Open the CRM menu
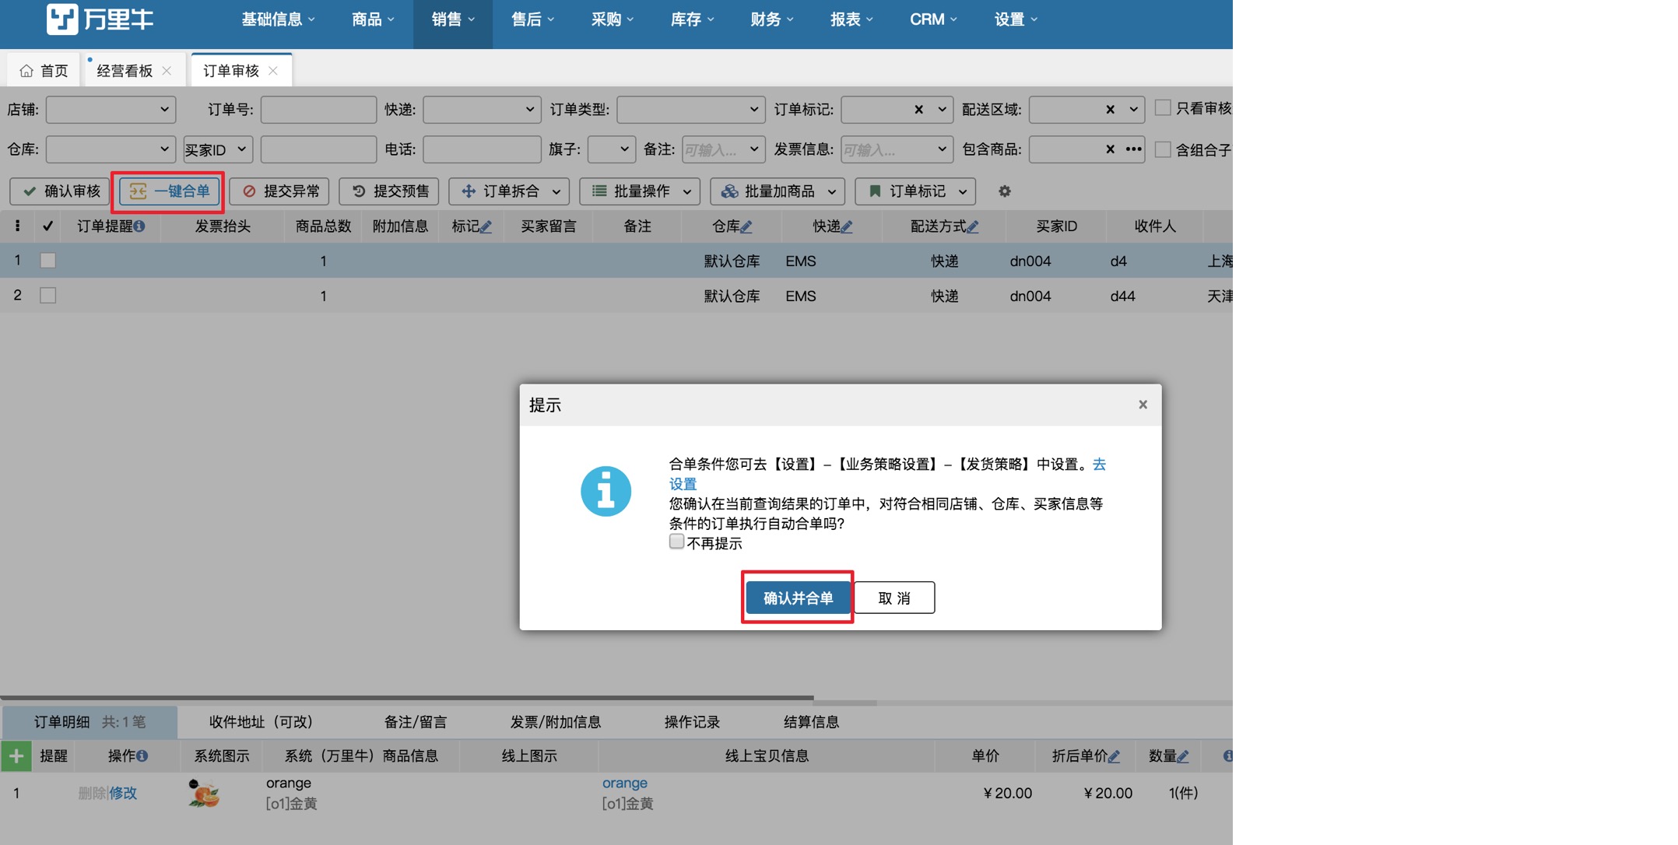Viewport: 1678px width, 845px height. [x=933, y=19]
